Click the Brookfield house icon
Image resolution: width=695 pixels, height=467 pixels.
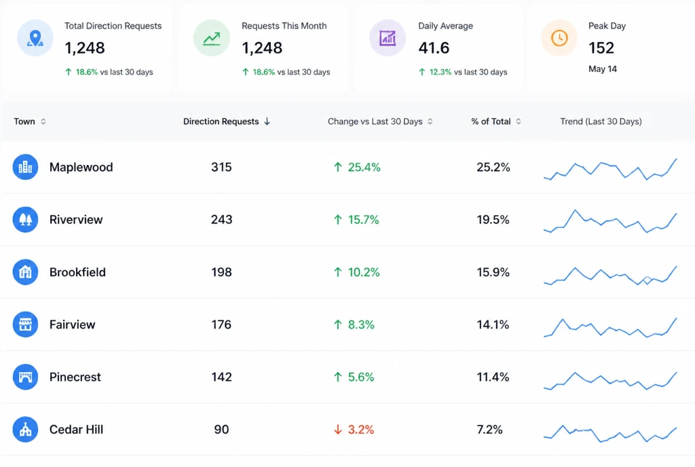pyautogui.click(x=25, y=272)
